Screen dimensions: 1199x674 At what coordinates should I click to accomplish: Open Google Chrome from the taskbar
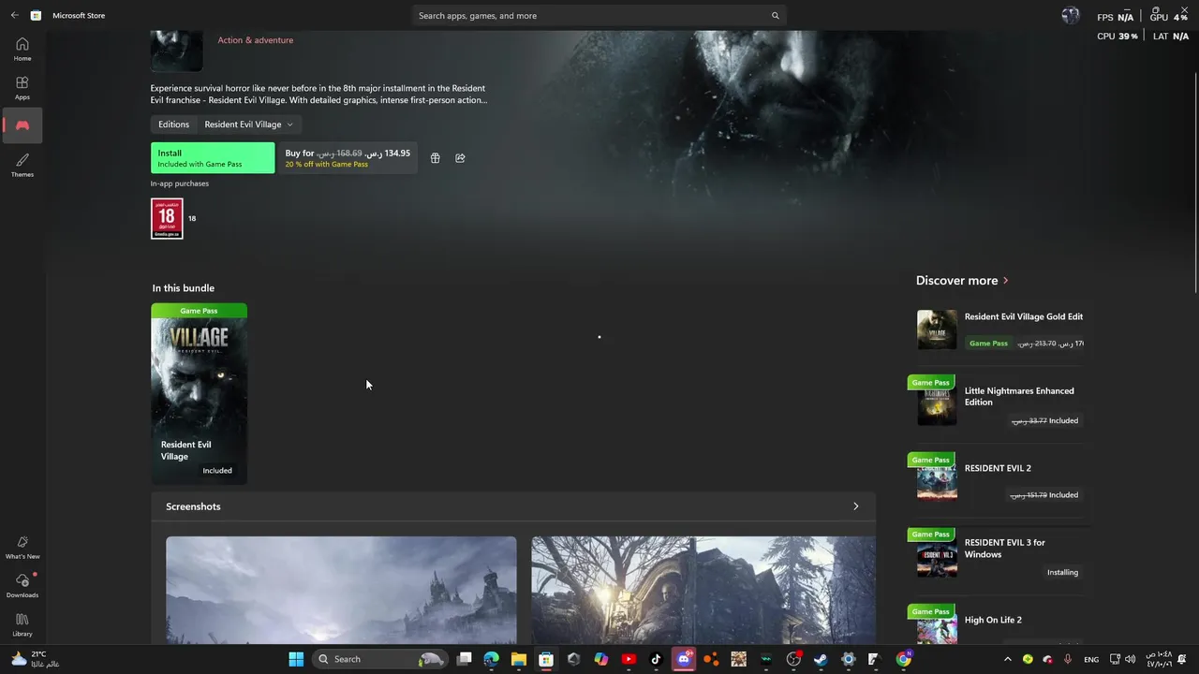click(x=903, y=659)
